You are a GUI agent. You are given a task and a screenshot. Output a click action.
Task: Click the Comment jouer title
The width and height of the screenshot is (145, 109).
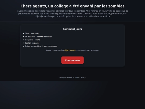click(x=73, y=29)
